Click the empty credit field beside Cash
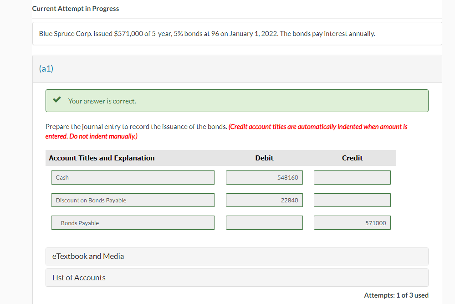 pos(352,177)
